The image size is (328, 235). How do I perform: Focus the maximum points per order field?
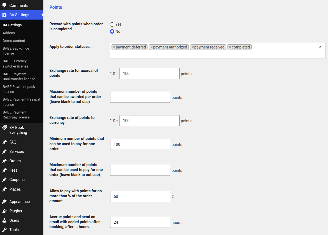coord(140,97)
